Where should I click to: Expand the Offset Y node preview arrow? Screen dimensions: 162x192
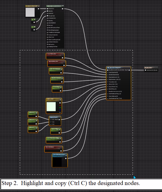click(37, 120)
